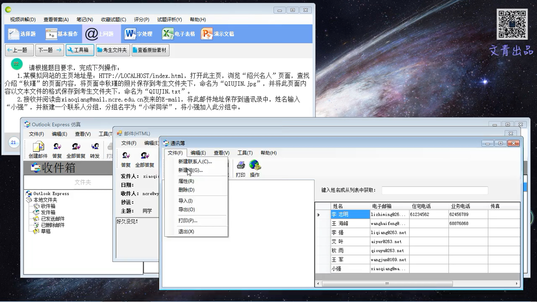Open 帮助(H) menu in exam window
The image size is (537, 302).
pyautogui.click(x=198, y=19)
